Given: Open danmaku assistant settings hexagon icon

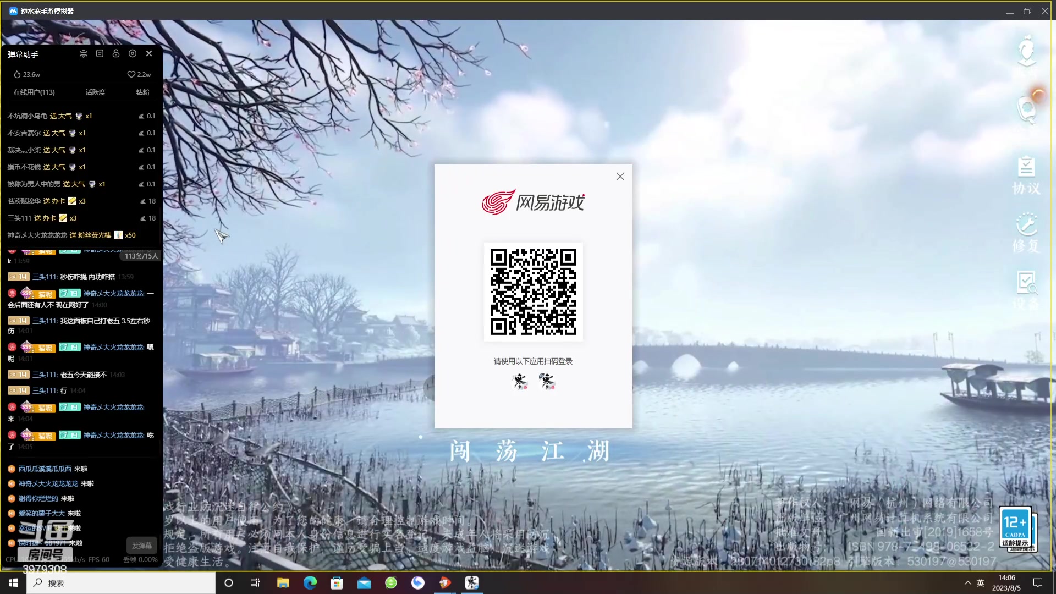Looking at the screenshot, I should [133, 53].
